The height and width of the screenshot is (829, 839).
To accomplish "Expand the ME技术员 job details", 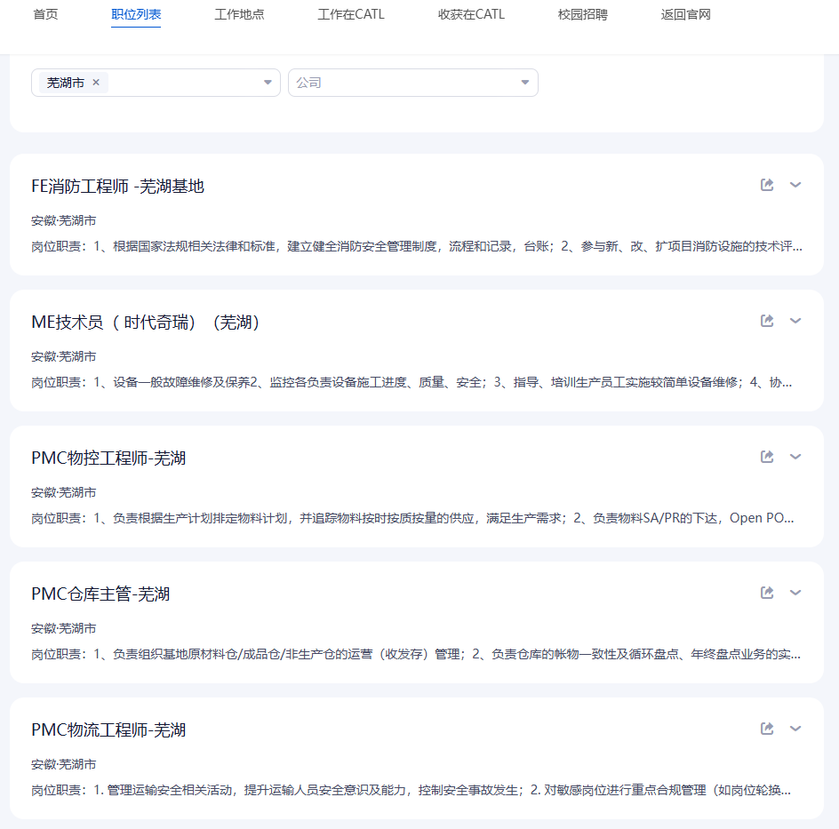I will (795, 321).
